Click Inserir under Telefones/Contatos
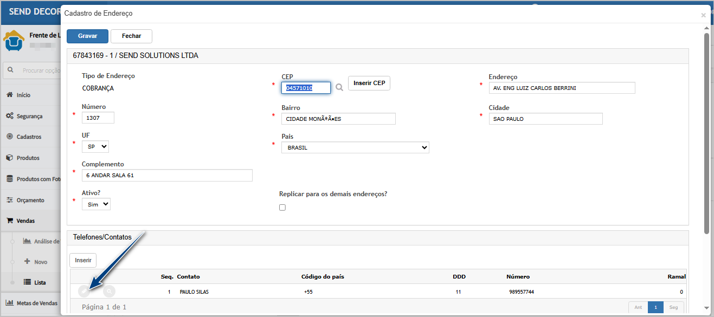This screenshot has width=714, height=317. click(83, 260)
